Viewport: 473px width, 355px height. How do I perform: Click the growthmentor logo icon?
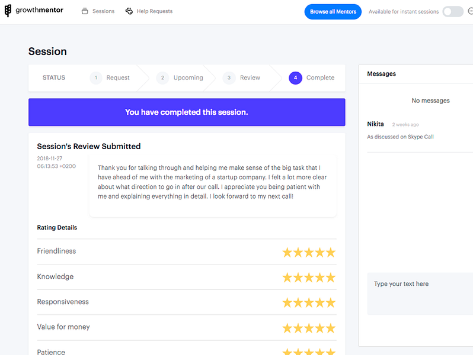(8, 11)
